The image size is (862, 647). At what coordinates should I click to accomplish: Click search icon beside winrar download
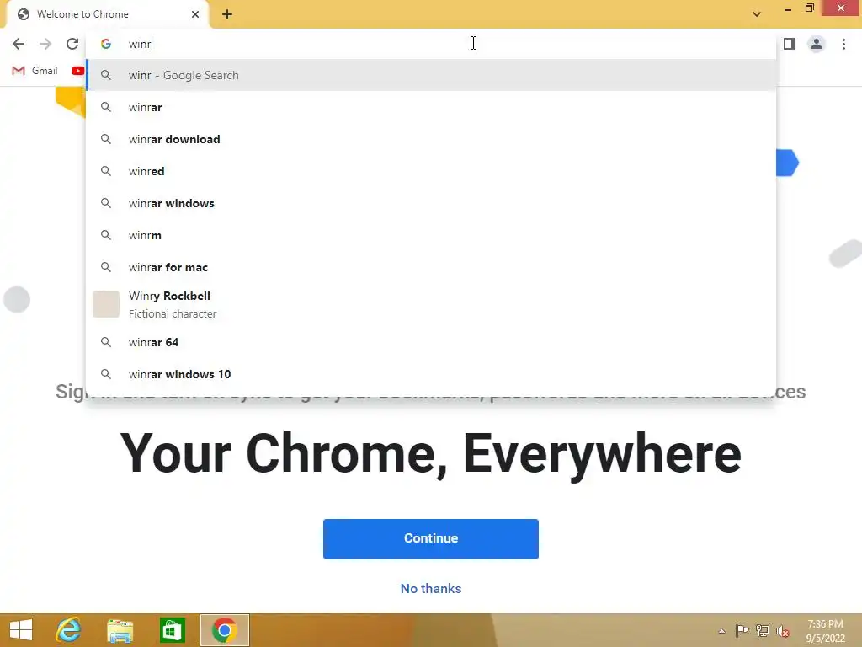(106, 139)
